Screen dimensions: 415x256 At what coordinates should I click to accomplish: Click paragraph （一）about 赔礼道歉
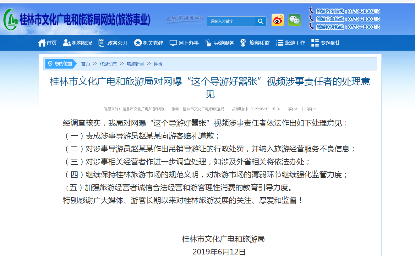pyautogui.click(x=141, y=136)
